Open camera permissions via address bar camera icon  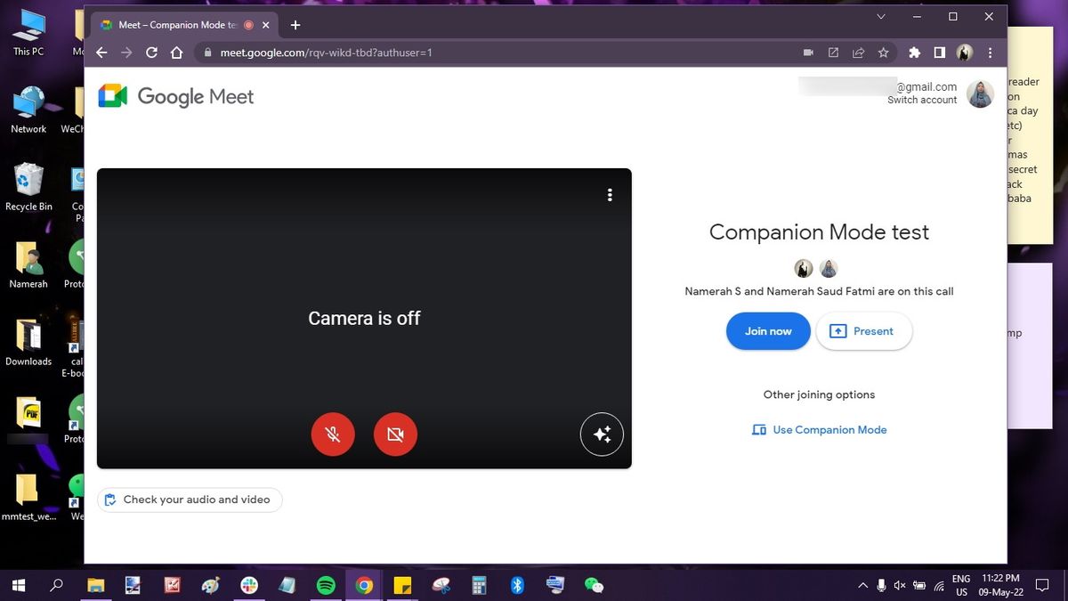(x=807, y=53)
